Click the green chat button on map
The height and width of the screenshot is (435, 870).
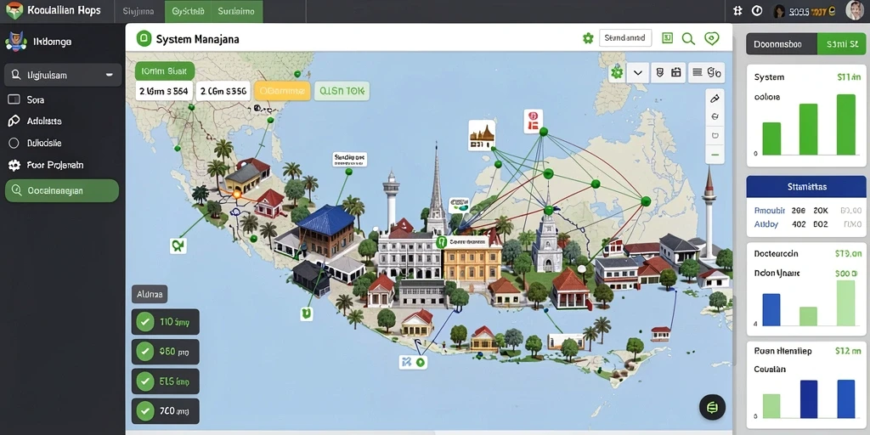click(x=713, y=408)
